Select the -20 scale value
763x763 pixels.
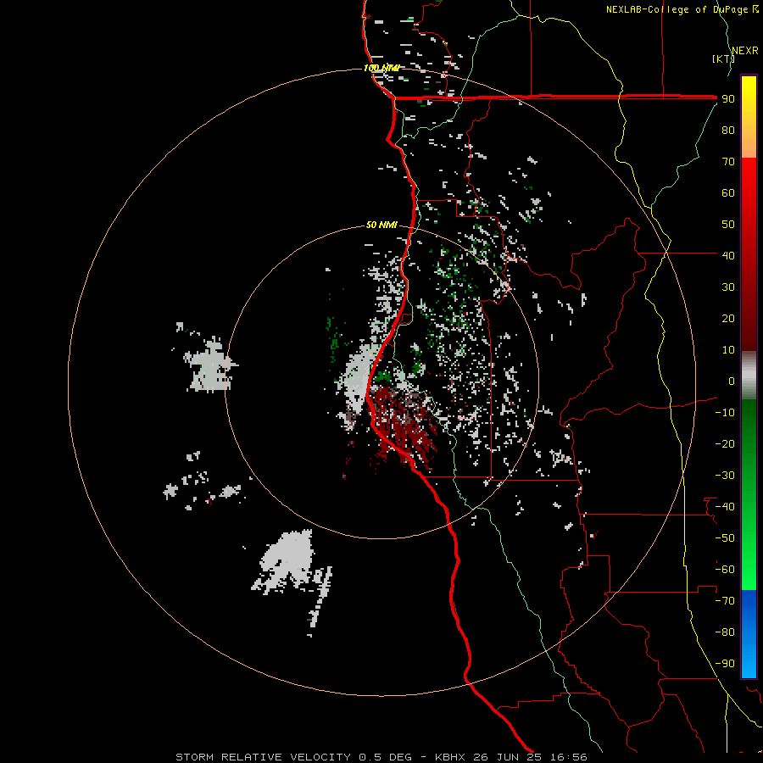(x=725, y=444)
